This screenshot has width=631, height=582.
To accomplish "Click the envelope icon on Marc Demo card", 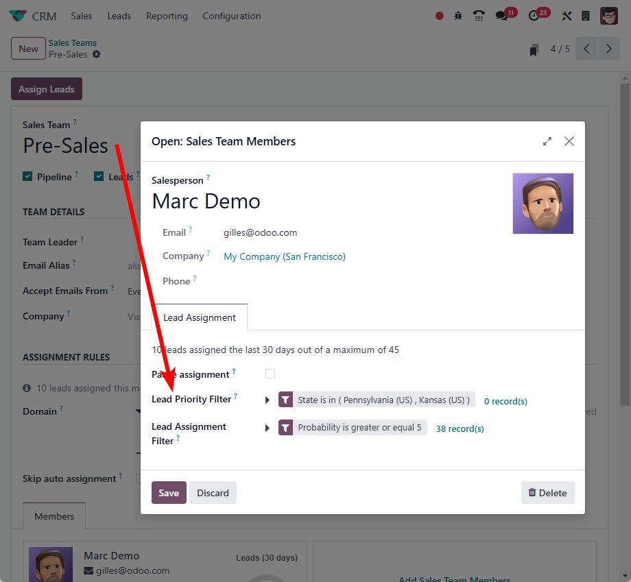I will [88, 571].
